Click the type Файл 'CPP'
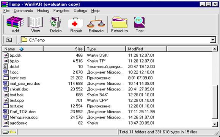This screenshot has width=220, height=137. [97, 100]
